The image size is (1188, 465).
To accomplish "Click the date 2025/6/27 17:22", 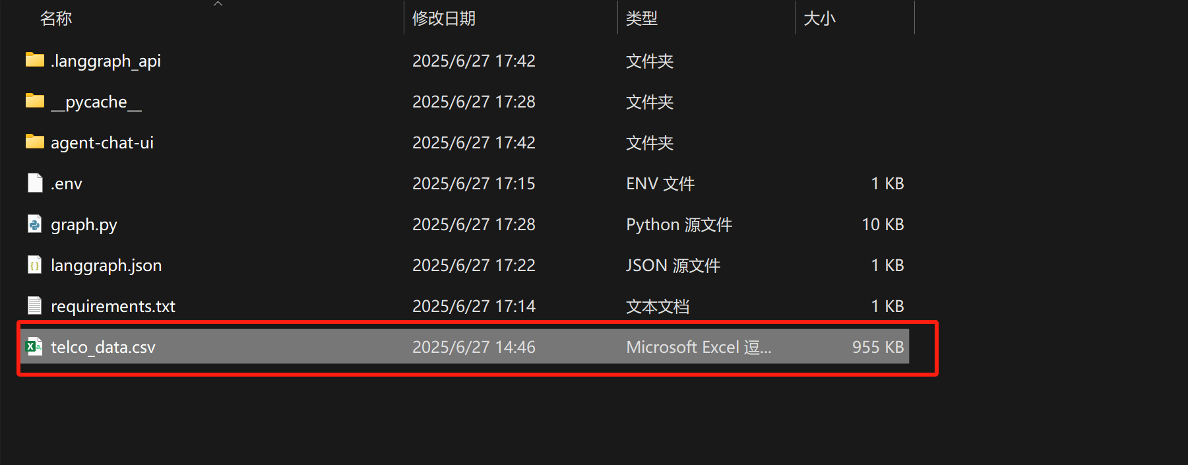I will coord(474,265).
